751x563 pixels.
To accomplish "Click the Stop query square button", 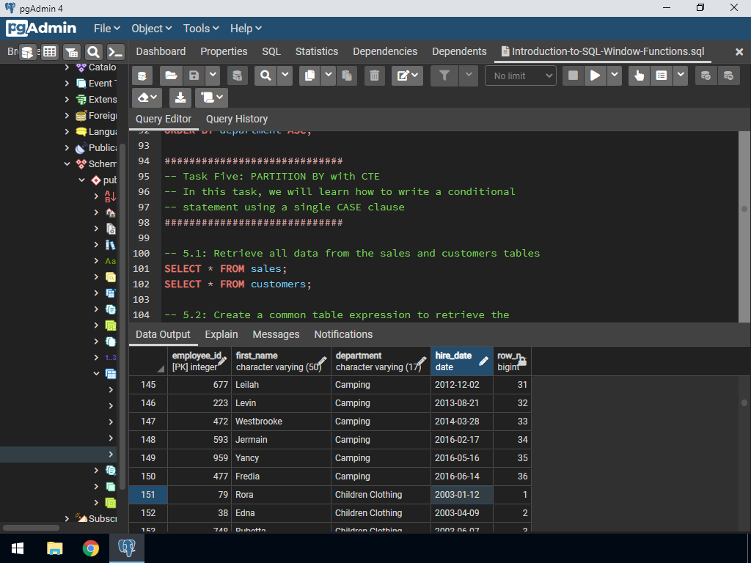I will 574,76.
